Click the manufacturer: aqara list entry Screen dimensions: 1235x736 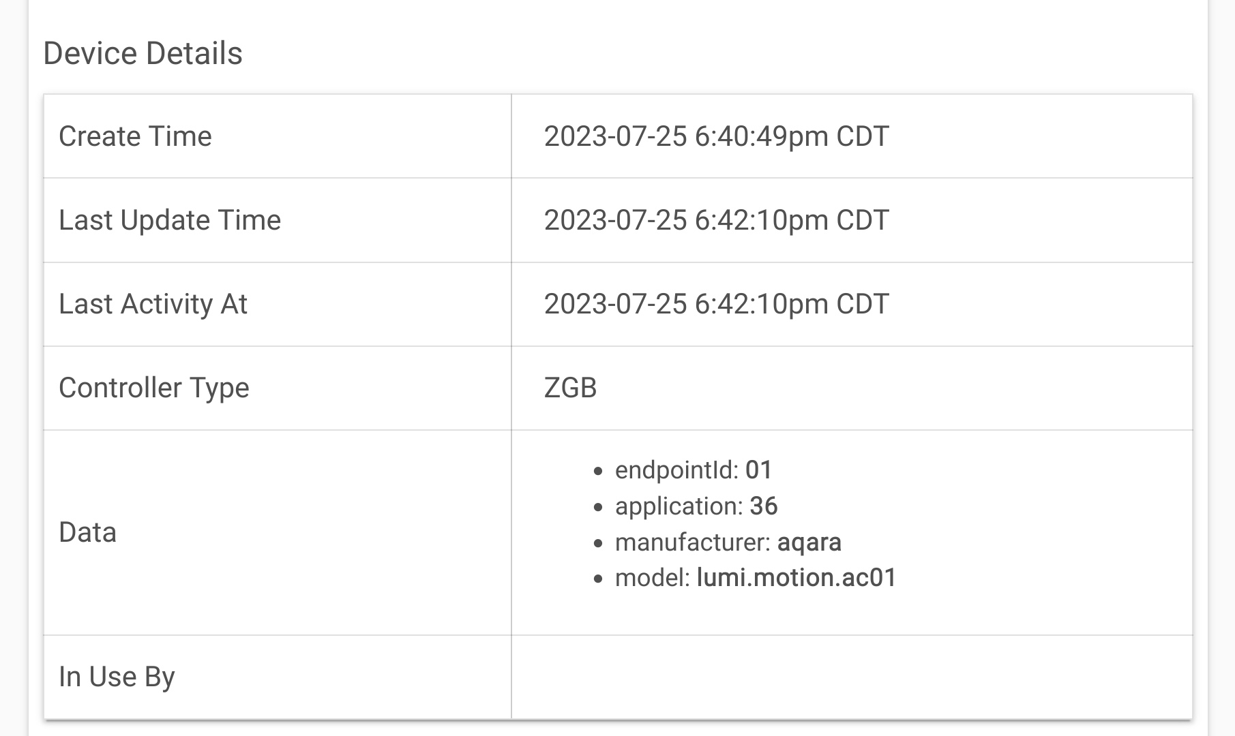(728, 542)
